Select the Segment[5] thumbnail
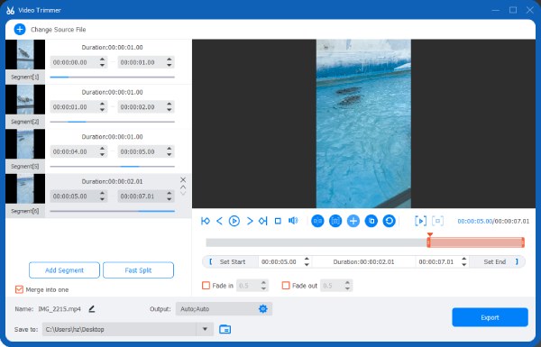The image size is (541, 347). 25,144
